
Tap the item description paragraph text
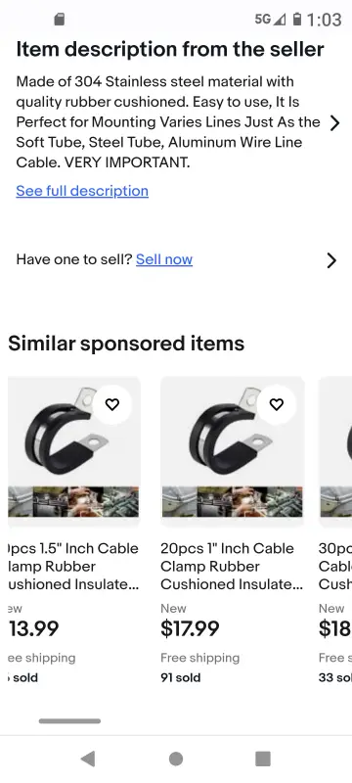168,121
